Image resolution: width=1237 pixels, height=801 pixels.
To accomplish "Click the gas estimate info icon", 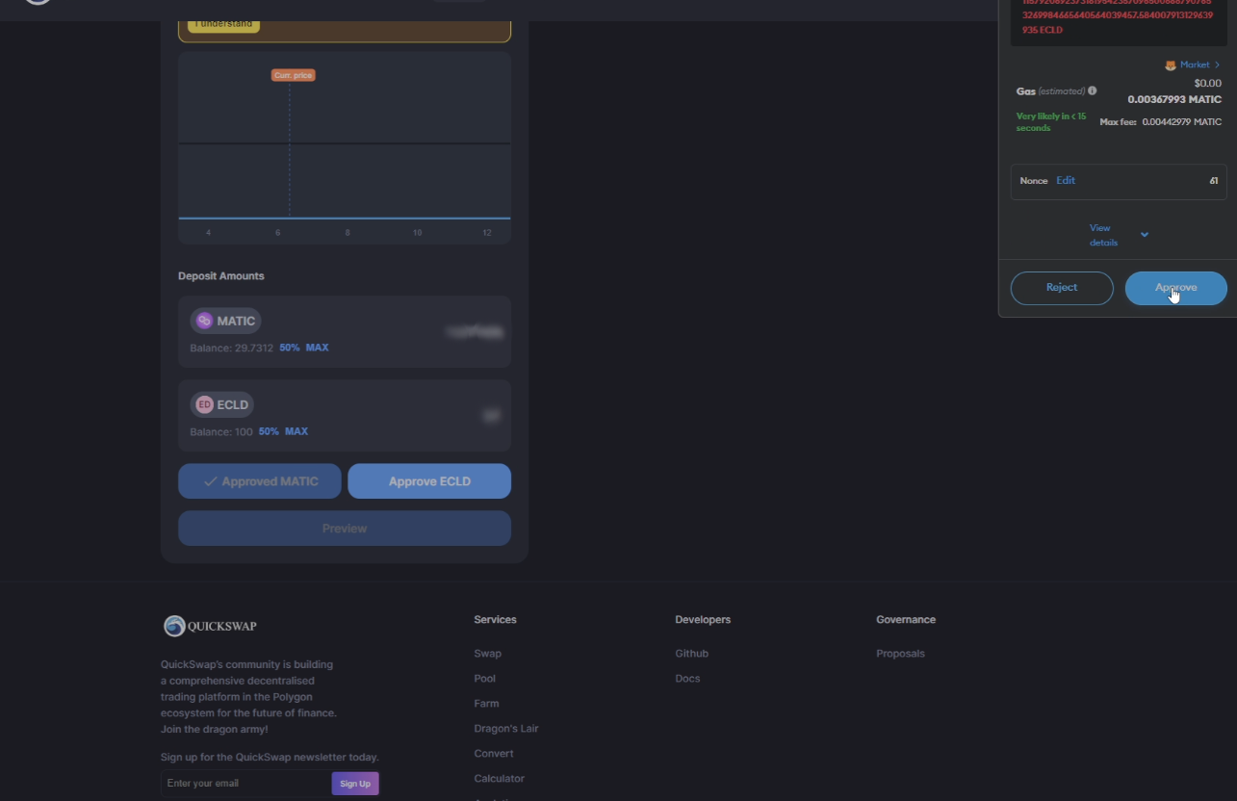I will (x=1092, y=90).
